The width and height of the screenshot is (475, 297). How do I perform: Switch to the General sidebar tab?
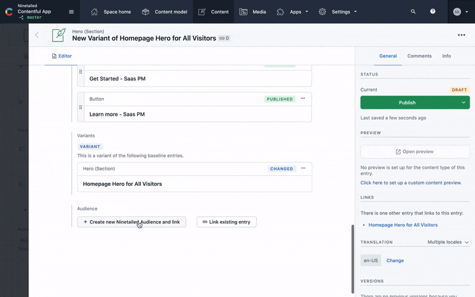point(388,56)
